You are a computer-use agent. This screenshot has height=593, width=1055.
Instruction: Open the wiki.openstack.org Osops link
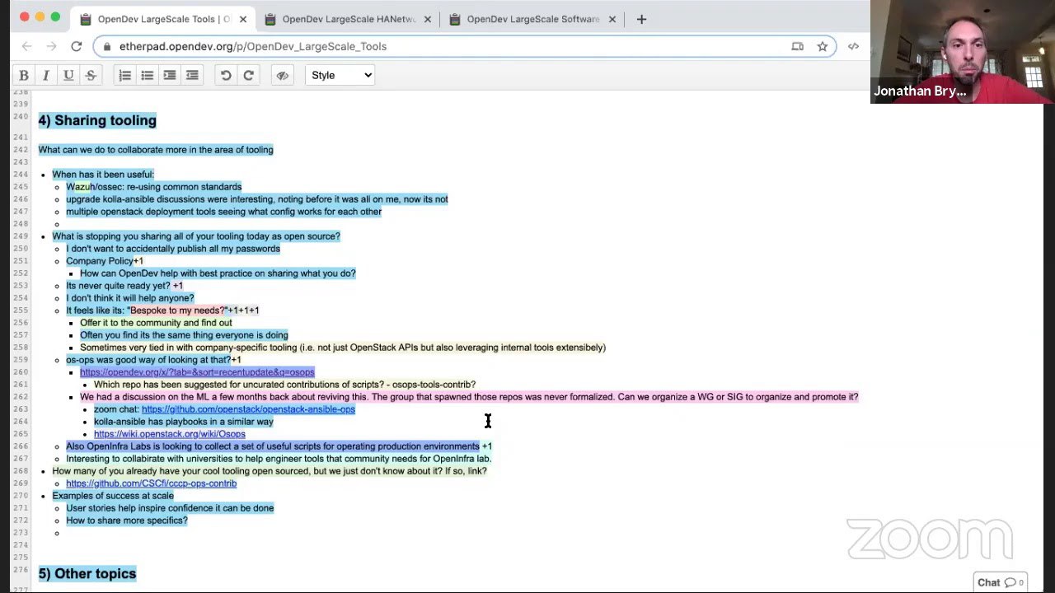tap(169, 434)
